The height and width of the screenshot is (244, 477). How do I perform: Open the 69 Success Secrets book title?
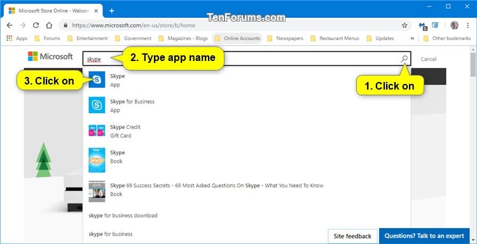(217, 186)
